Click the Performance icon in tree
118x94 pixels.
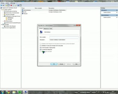5,21
